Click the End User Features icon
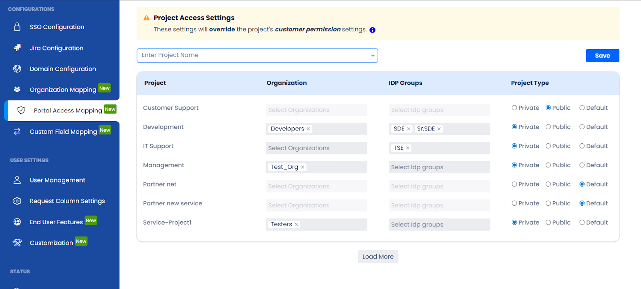 tap(17, 222)
